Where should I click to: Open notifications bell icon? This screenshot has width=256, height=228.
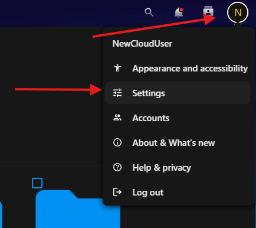pos(179,12)
